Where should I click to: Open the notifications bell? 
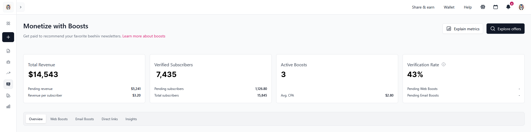pos(508,7)
